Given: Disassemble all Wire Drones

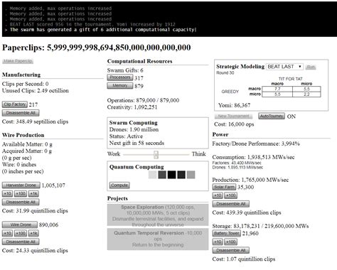Looking at the screenshot, I should (21, 242).
